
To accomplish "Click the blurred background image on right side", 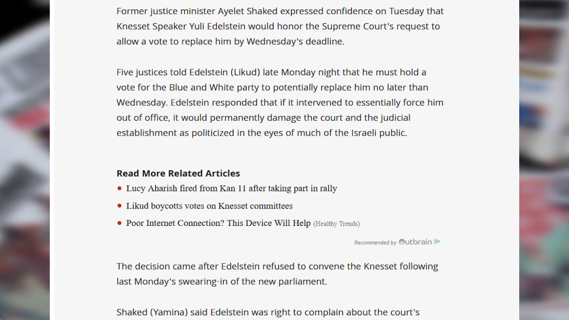I will coord(544,160).
